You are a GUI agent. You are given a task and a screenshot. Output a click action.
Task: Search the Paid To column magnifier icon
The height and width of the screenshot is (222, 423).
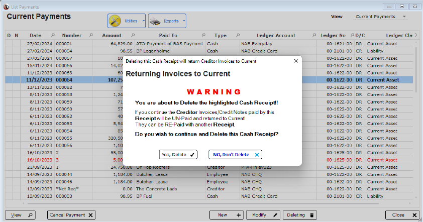point(203,35)
